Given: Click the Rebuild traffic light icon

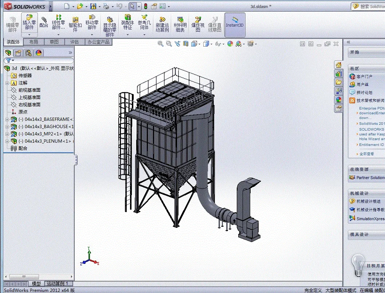Looking at the screenshot, I should pyautogui.click(x=146, y=6).
